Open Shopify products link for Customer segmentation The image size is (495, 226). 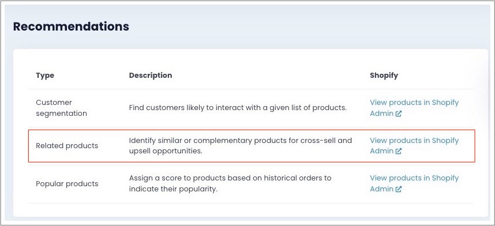pos(414,108)
